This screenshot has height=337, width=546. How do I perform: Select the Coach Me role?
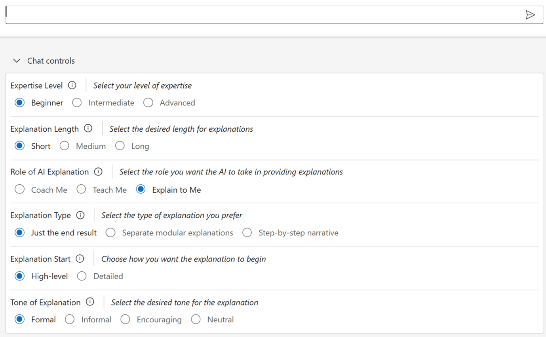coord(19,189)
